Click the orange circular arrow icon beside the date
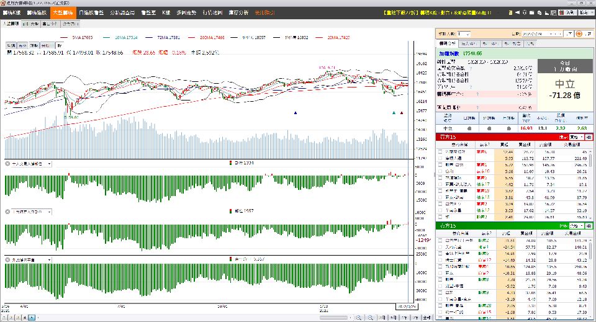Viewport: 596px width, 322px height. pyautogui.click(x=579, y=34)
